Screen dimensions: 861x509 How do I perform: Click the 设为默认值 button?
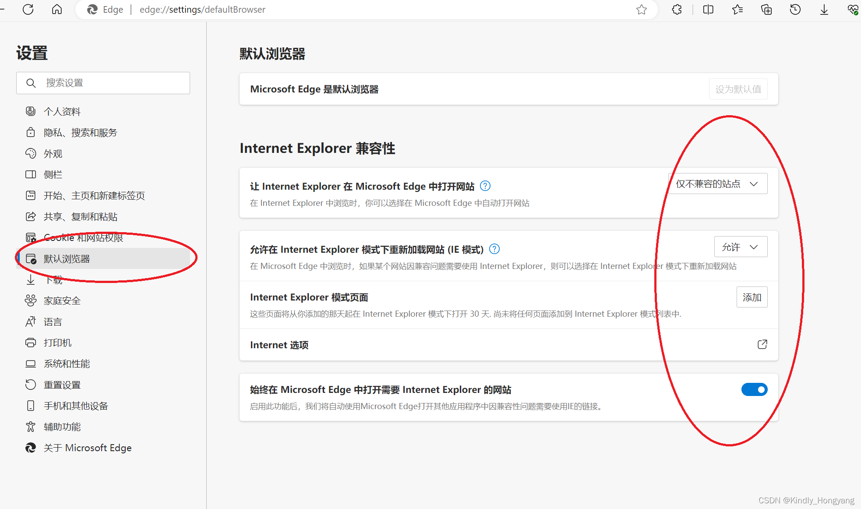coord(738,89)
